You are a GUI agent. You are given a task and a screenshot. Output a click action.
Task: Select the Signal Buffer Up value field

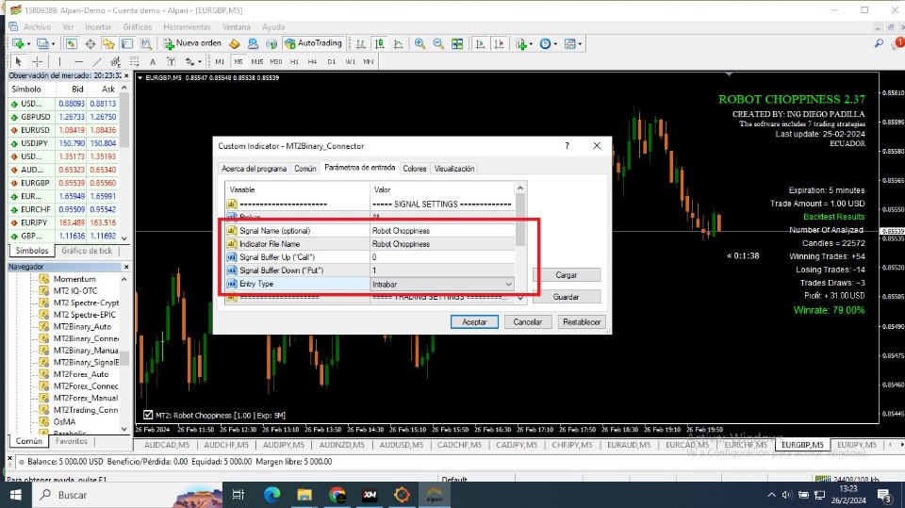(x=442, y=257)
